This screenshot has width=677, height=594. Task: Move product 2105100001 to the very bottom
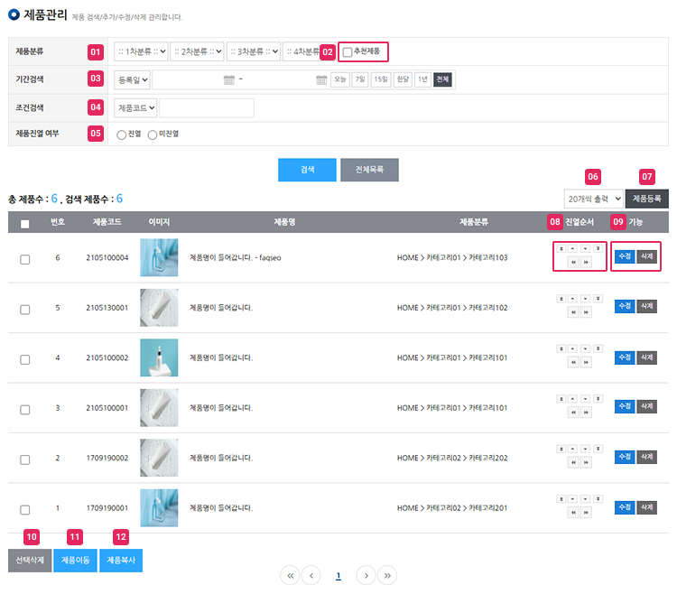pos(598,399)
